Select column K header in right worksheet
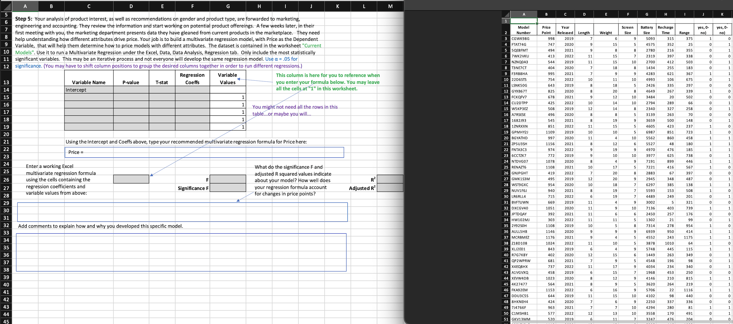 pyautogui.click(x=722, y=14)
